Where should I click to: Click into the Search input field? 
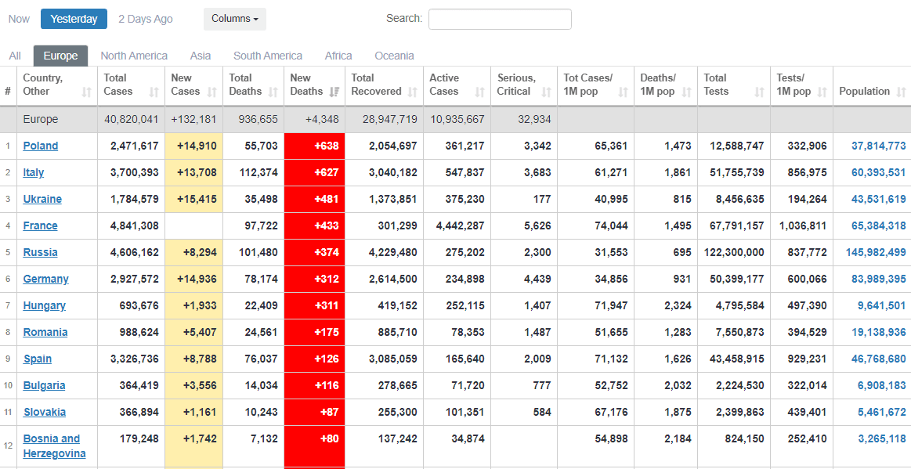(500, 19)
